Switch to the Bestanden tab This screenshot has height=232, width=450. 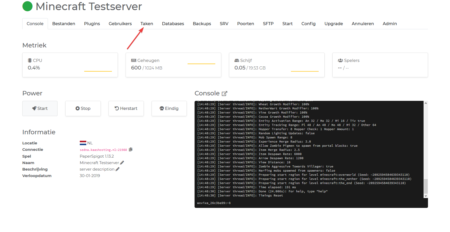coord(64,24)
